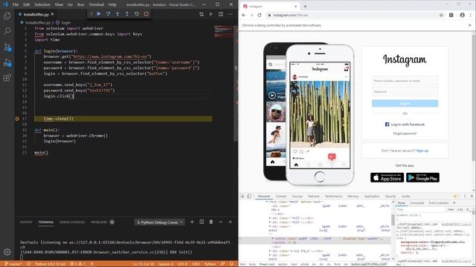
Task: Step out in debug toolbar
Action: pos(127,14)
